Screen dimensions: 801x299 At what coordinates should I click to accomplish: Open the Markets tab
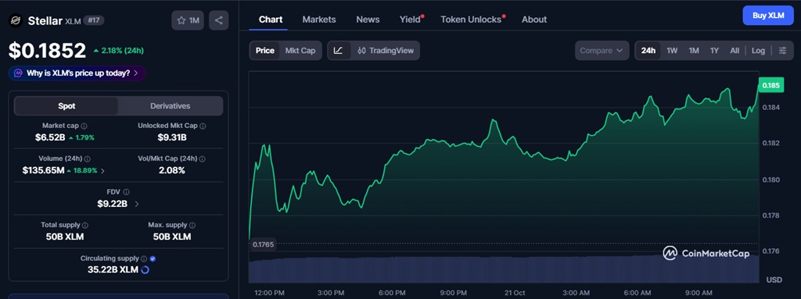(x=319, y=20)
